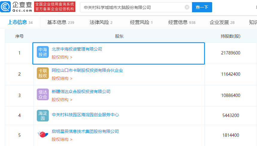
Task: Click the 股东 column header
Action: click(119, 36)
